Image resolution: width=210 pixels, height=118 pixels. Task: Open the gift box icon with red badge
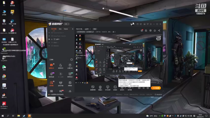pos(142,30)
